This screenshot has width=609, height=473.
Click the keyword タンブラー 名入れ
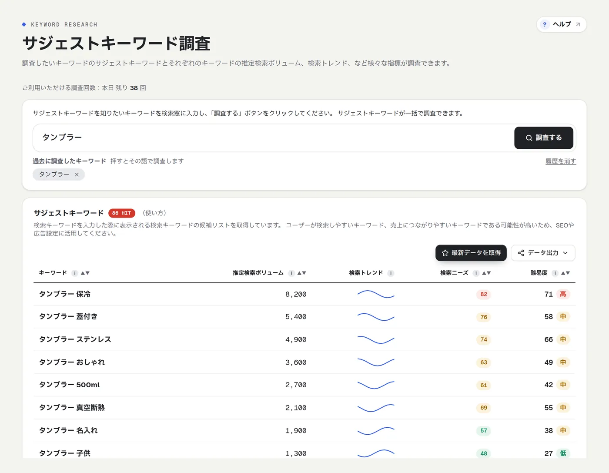pos(68,431)
